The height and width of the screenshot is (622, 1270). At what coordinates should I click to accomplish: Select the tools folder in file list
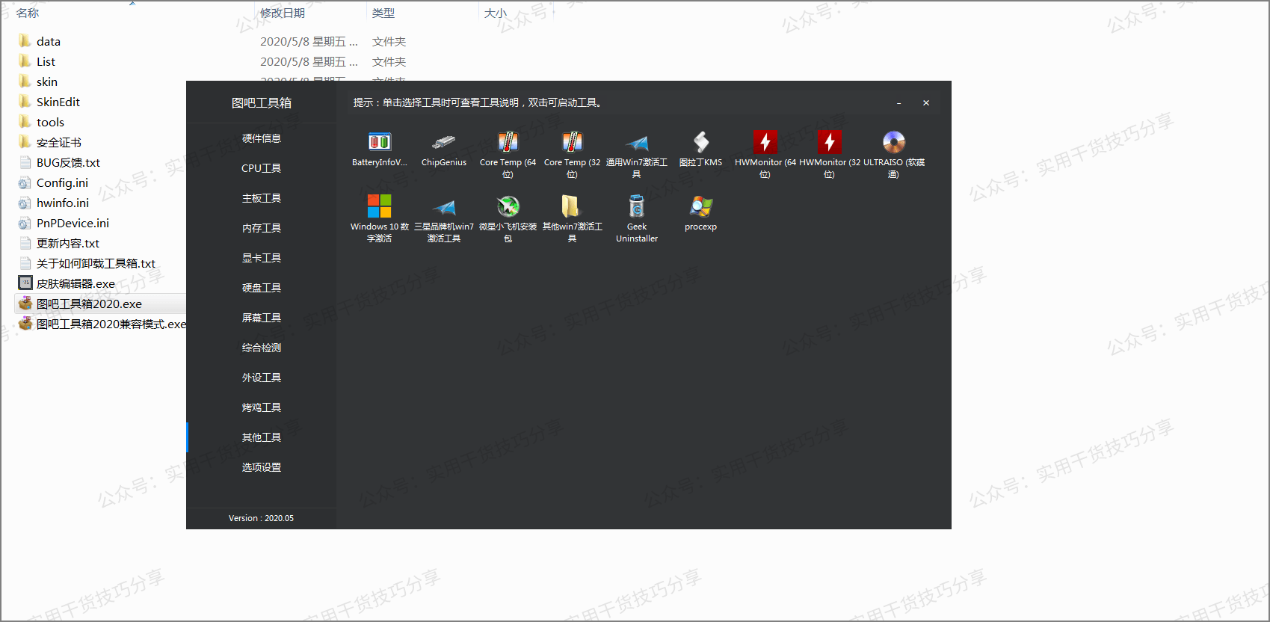(50, 122)
